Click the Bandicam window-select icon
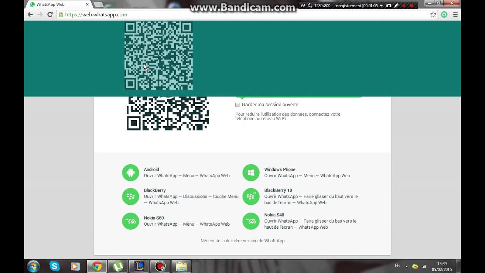 (x=303, y=6)
